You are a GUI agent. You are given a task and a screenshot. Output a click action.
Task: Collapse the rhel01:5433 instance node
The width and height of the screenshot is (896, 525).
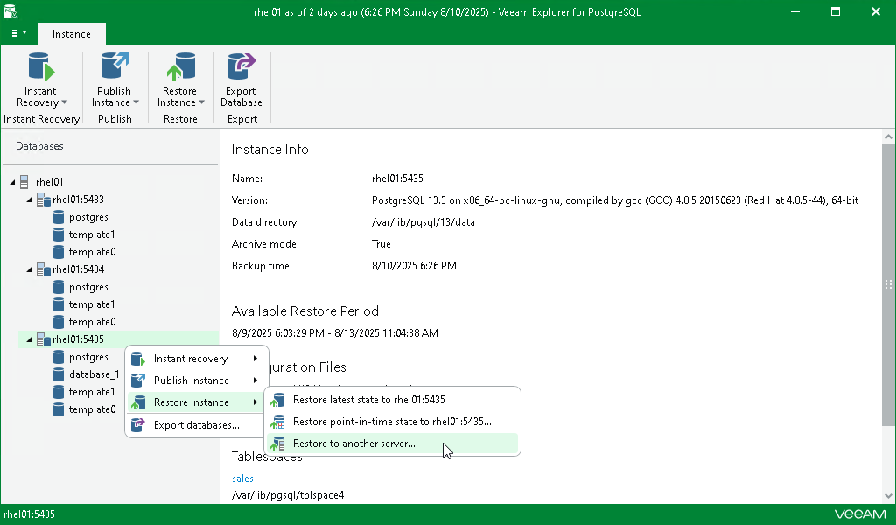(x=29, y=199)
